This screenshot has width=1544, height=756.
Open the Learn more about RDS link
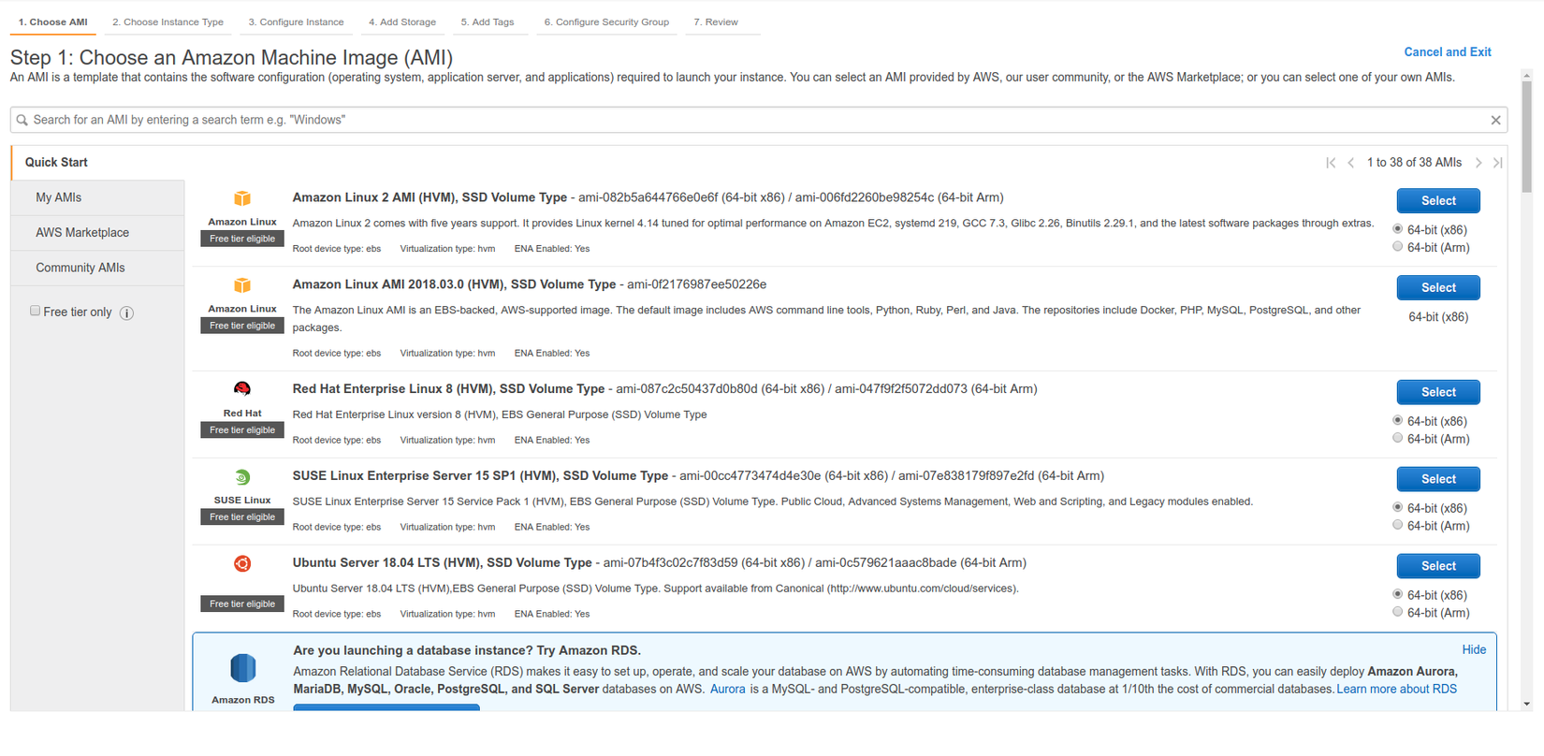[x=1396, y=690]
